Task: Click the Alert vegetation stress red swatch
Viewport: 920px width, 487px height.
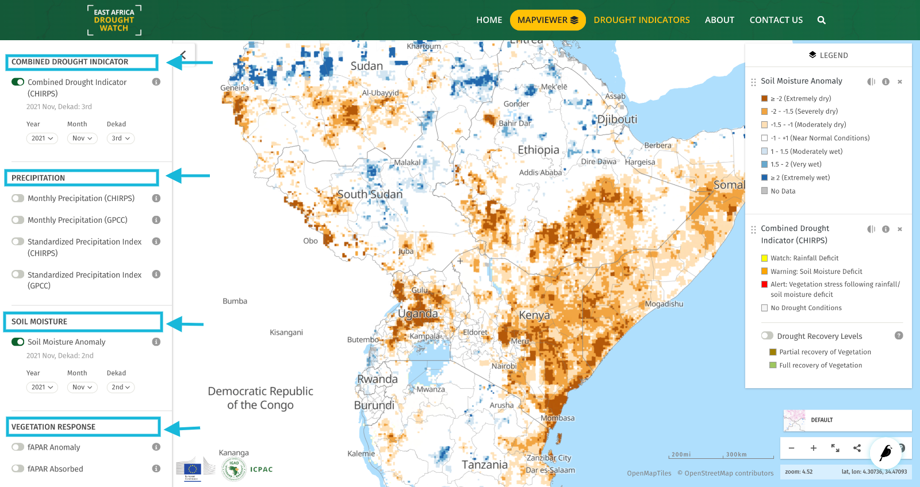Action: click(764, 284)
